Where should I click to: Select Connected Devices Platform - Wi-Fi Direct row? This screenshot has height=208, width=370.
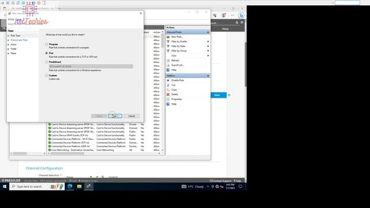(x=104, y=139)
